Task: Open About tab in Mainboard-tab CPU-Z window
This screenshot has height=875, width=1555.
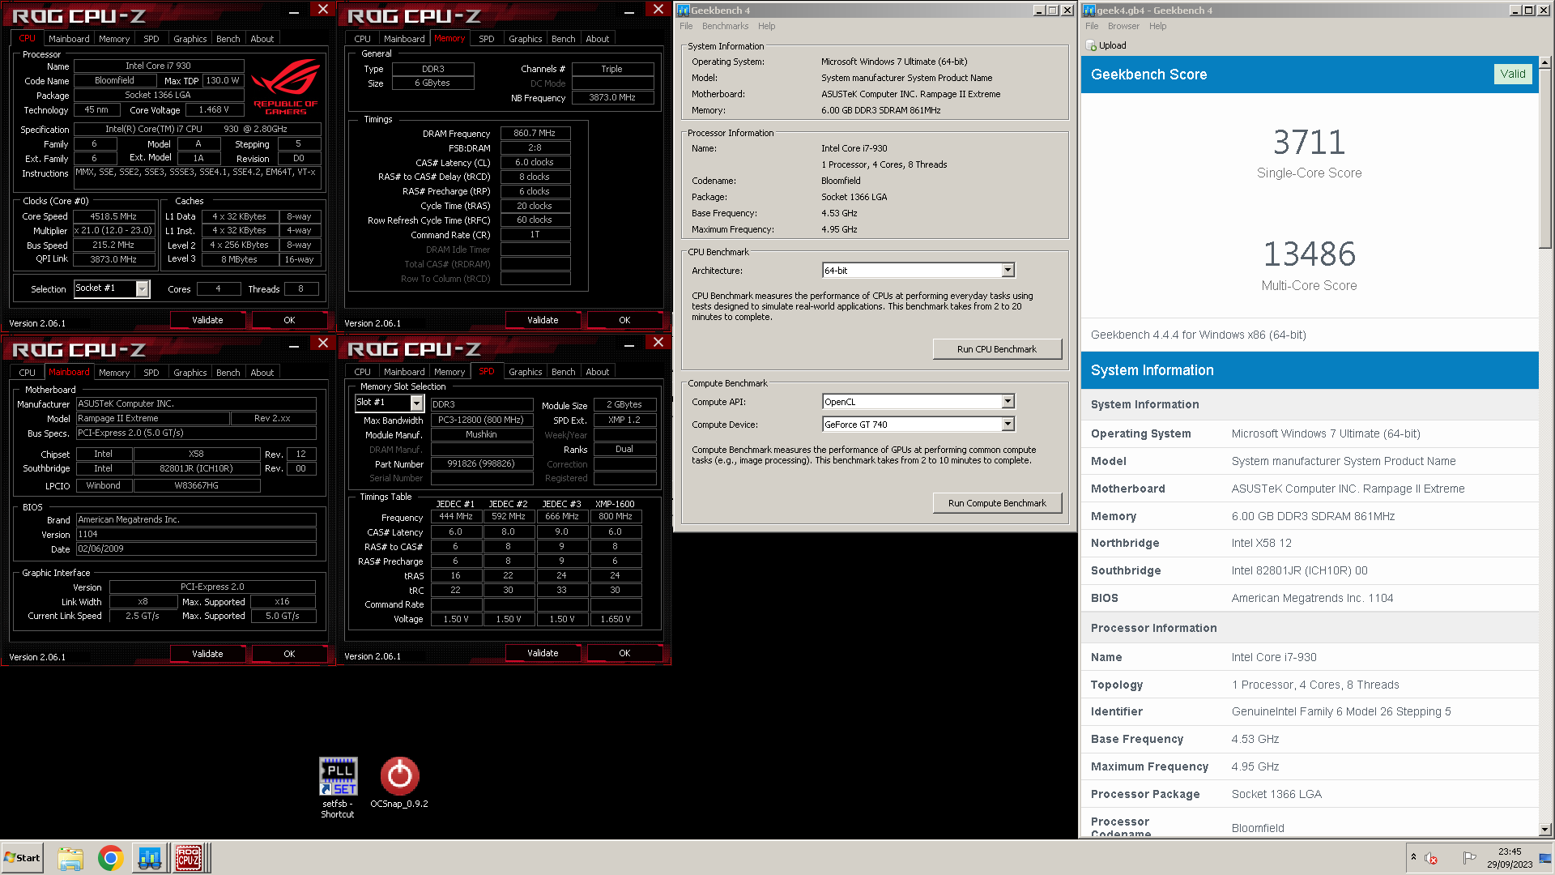Action: pyautogui.click(x=262, y=373)
